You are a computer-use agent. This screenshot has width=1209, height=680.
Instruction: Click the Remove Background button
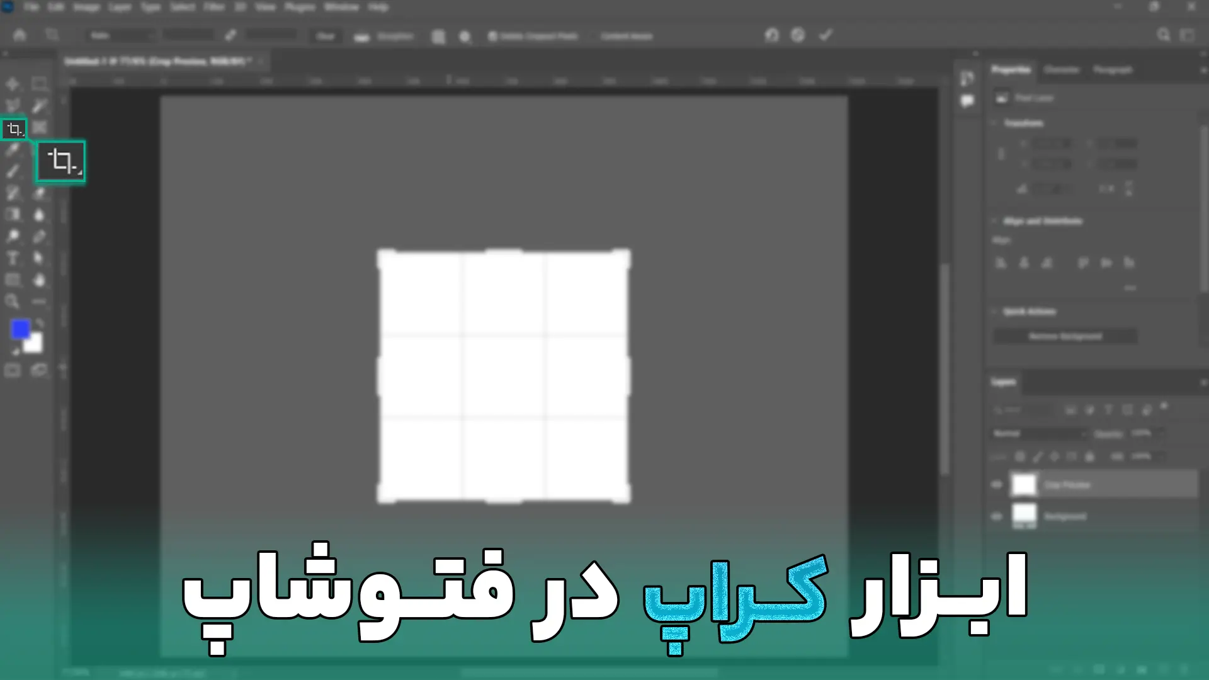1065,336
